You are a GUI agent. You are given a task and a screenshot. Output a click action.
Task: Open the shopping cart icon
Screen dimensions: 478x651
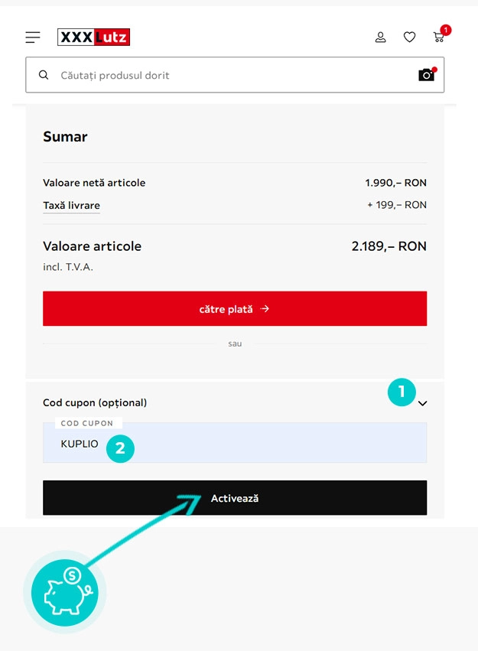438,37
